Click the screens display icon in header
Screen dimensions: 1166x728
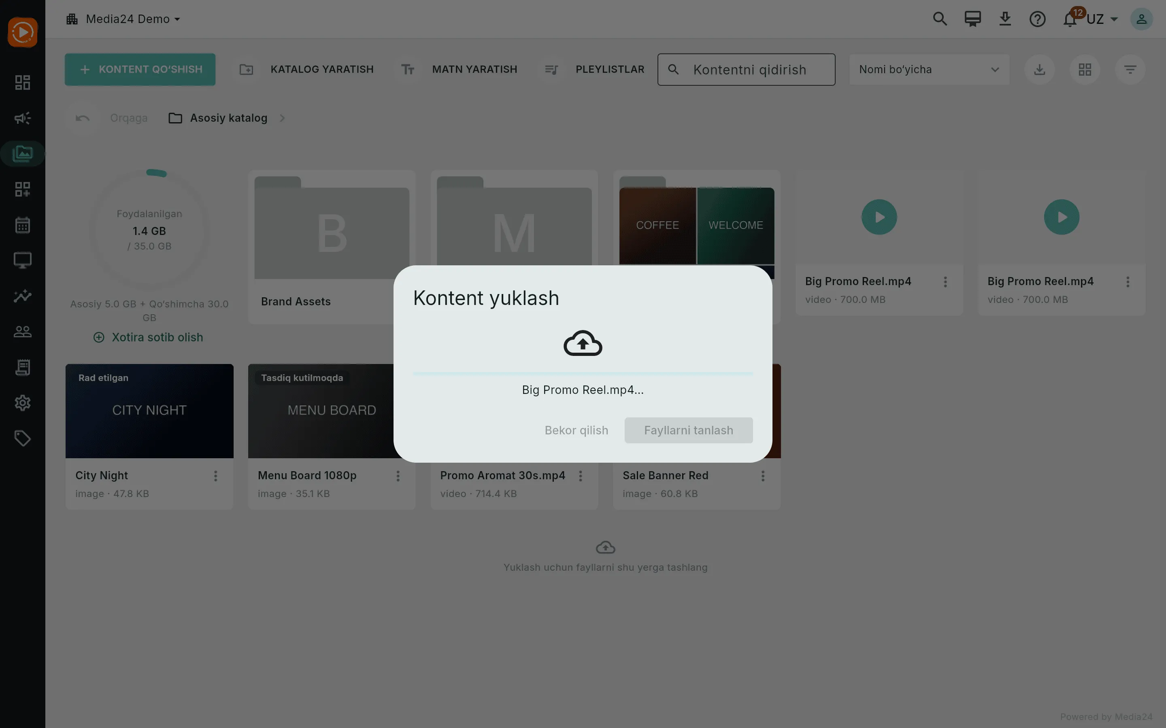point(972,19)
